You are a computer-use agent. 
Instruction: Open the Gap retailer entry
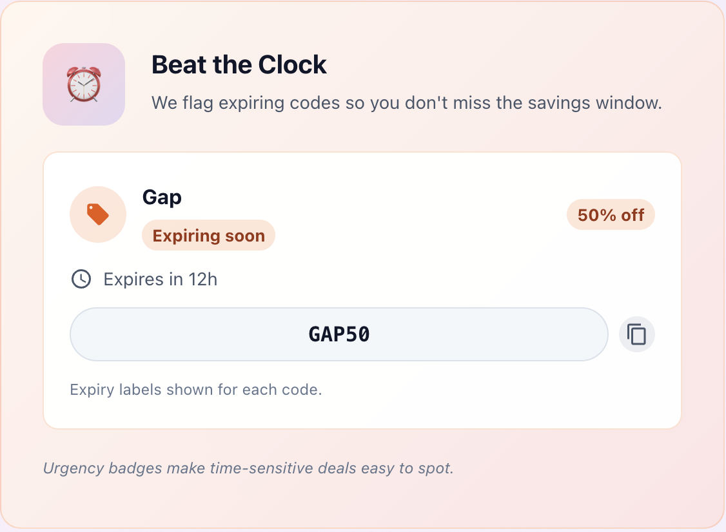tap(161, 198)
